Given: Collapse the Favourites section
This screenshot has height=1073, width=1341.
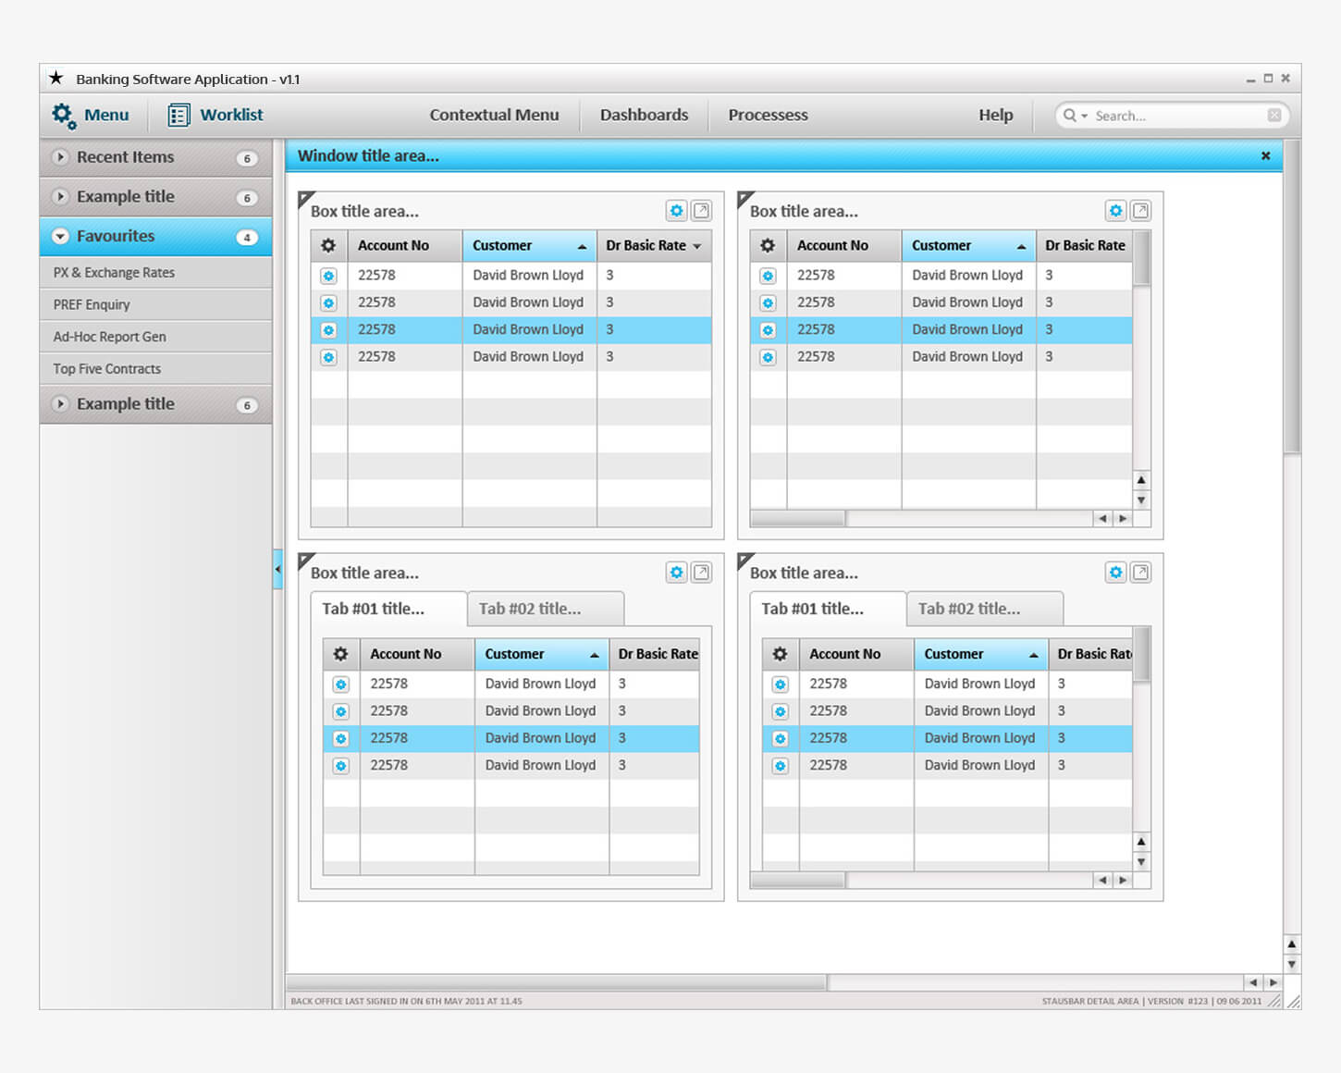Looking at the screenshot, I should pyautogui.click(x=60, y=236).
